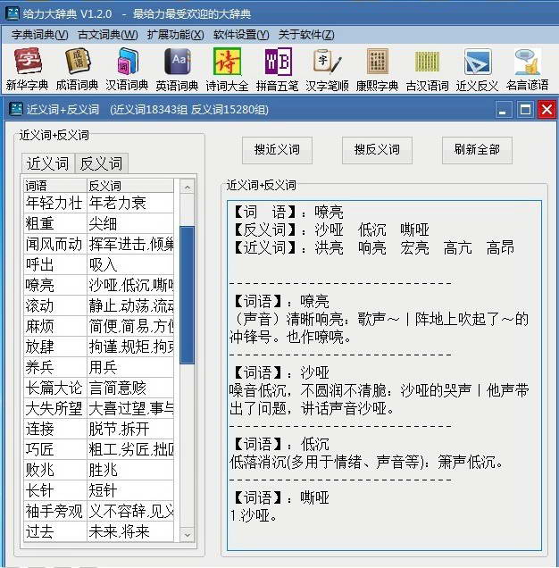Switch to the 反义词 tab
The height and width of the screenshot is (568, 559).
(x=102, y=163)
